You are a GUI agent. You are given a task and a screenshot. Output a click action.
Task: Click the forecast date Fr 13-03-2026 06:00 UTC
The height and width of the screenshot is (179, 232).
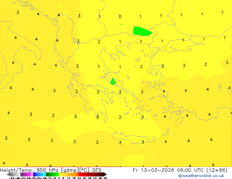(169, 170)
